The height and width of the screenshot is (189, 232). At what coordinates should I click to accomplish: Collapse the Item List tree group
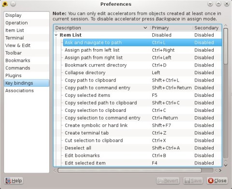coord(56,35)
